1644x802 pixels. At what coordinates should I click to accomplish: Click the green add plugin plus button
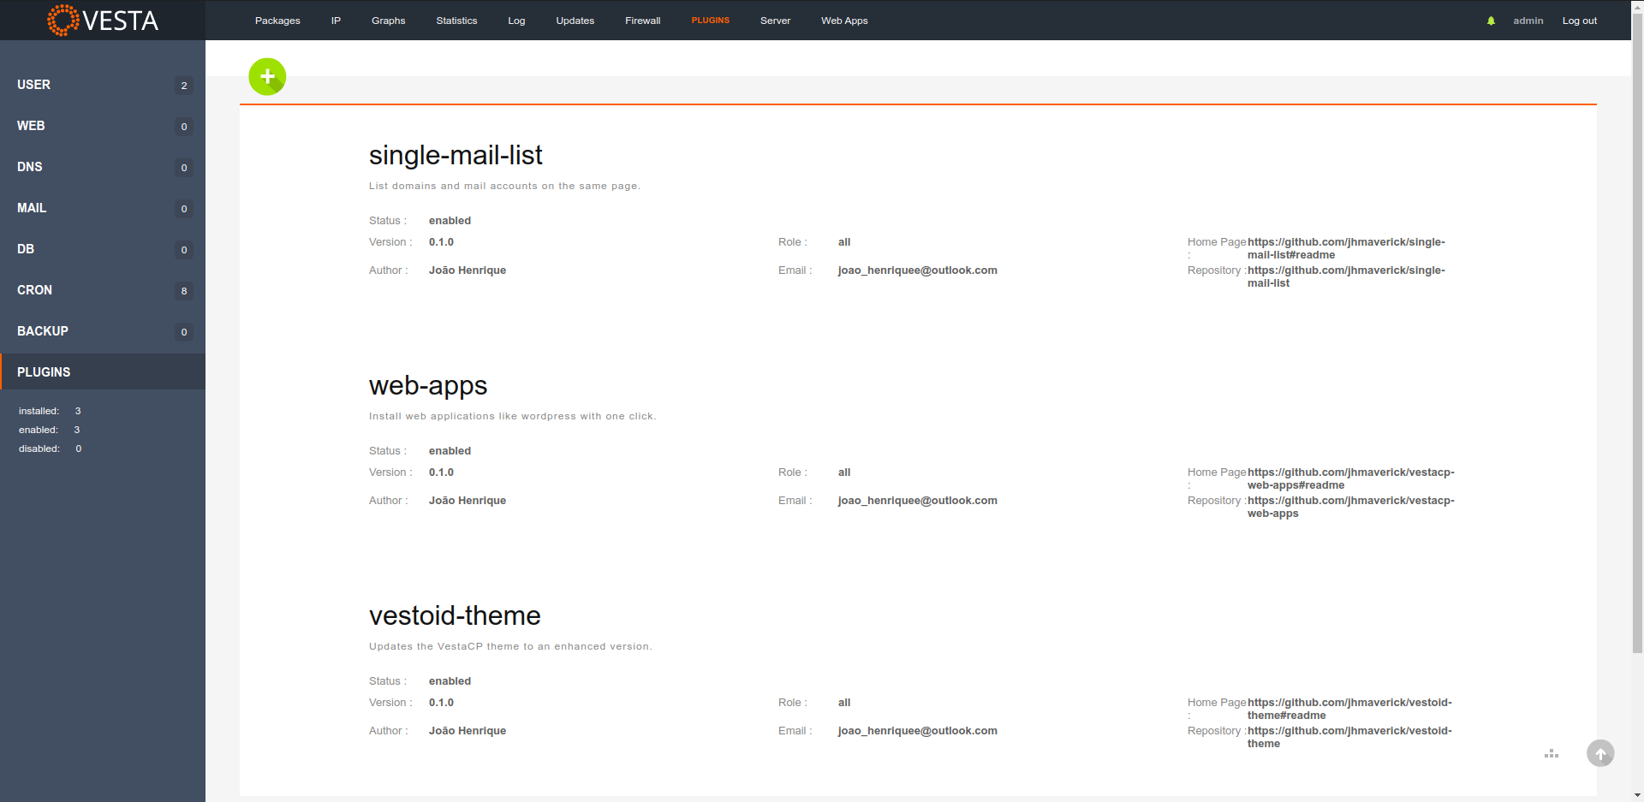267,77
